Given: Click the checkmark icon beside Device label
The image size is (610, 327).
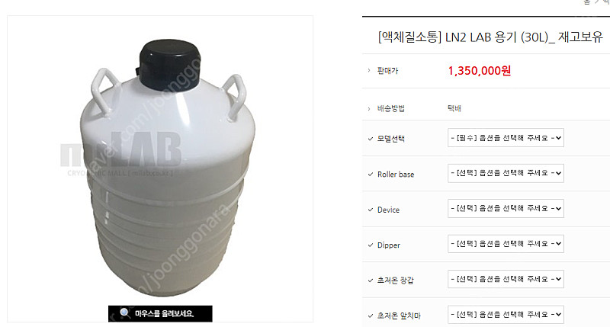Looking at the screenshot, I should (371, 210).
